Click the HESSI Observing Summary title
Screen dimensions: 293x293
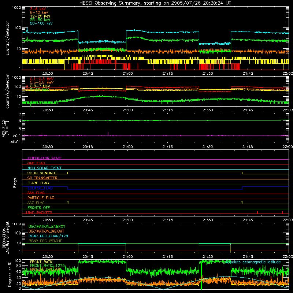coord(155,3)
